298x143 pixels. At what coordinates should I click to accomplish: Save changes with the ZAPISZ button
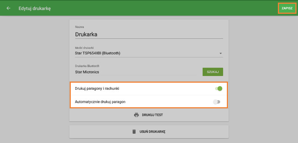point(287,8)
